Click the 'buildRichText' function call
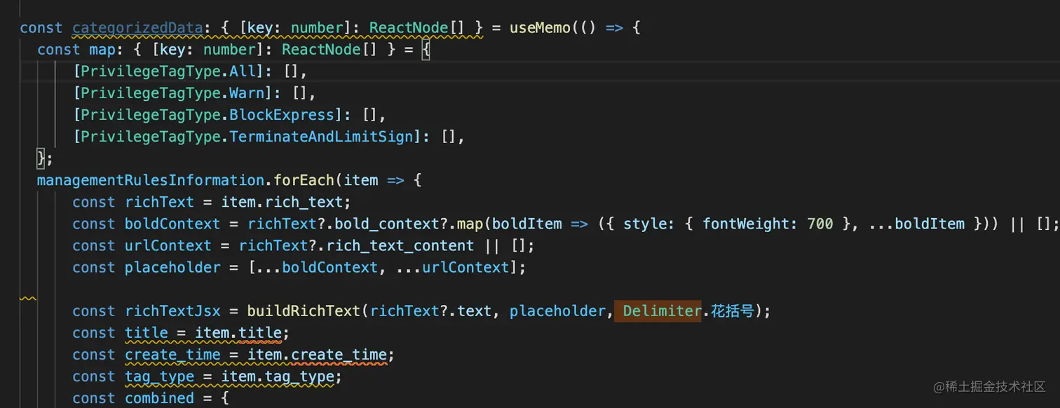Viewport: 1060px width, 408px height. coord(304,311)
